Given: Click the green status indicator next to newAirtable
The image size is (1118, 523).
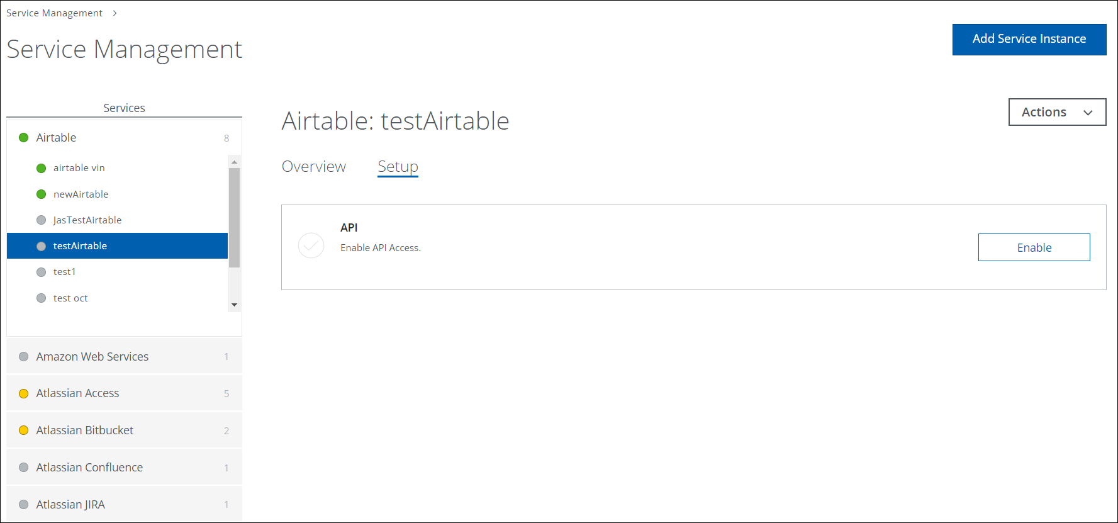Looking at the screenshot, I should point(41,194).
